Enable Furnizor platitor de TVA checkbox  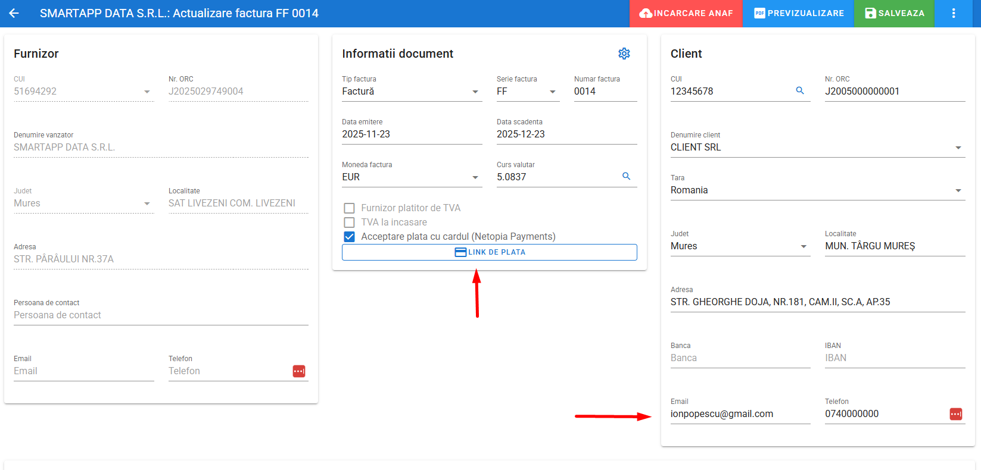[x=350, y=208]
